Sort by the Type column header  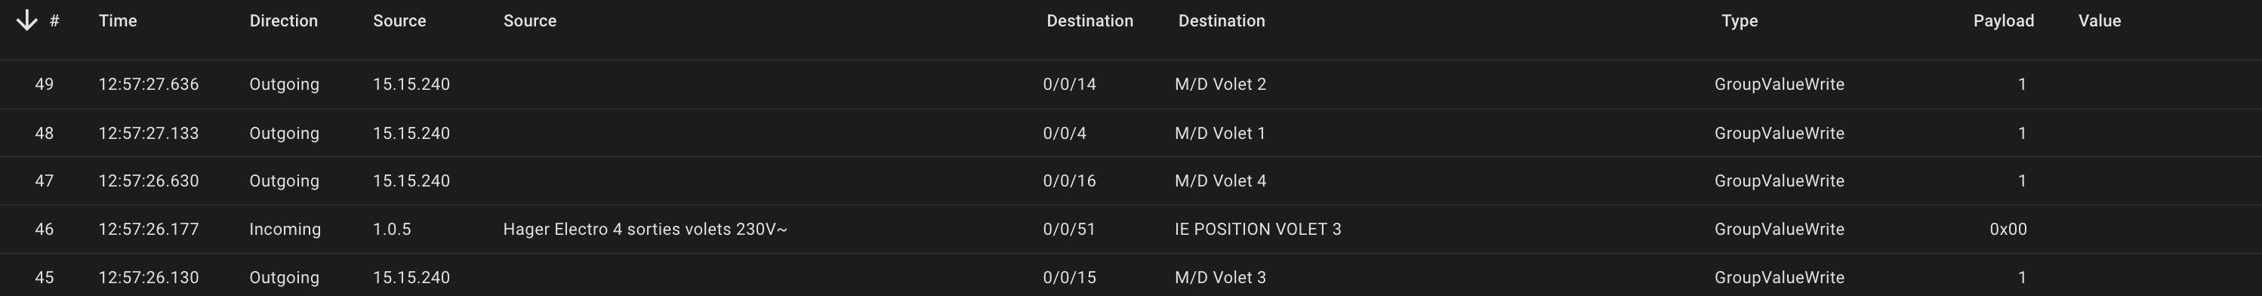coord(1740,21)
